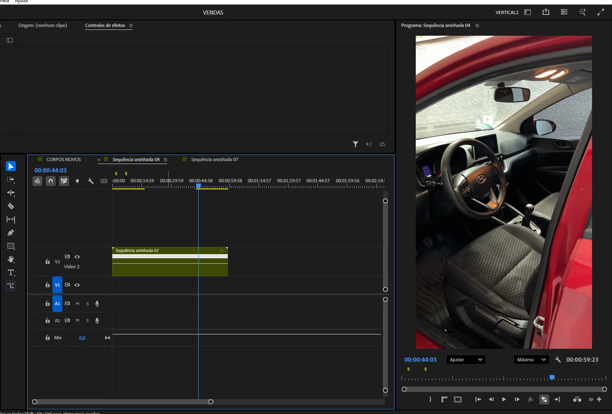Screen dimensions: 612x414
Task: Click the generative remix tool icon below Type tool
Action: [11, 286]
